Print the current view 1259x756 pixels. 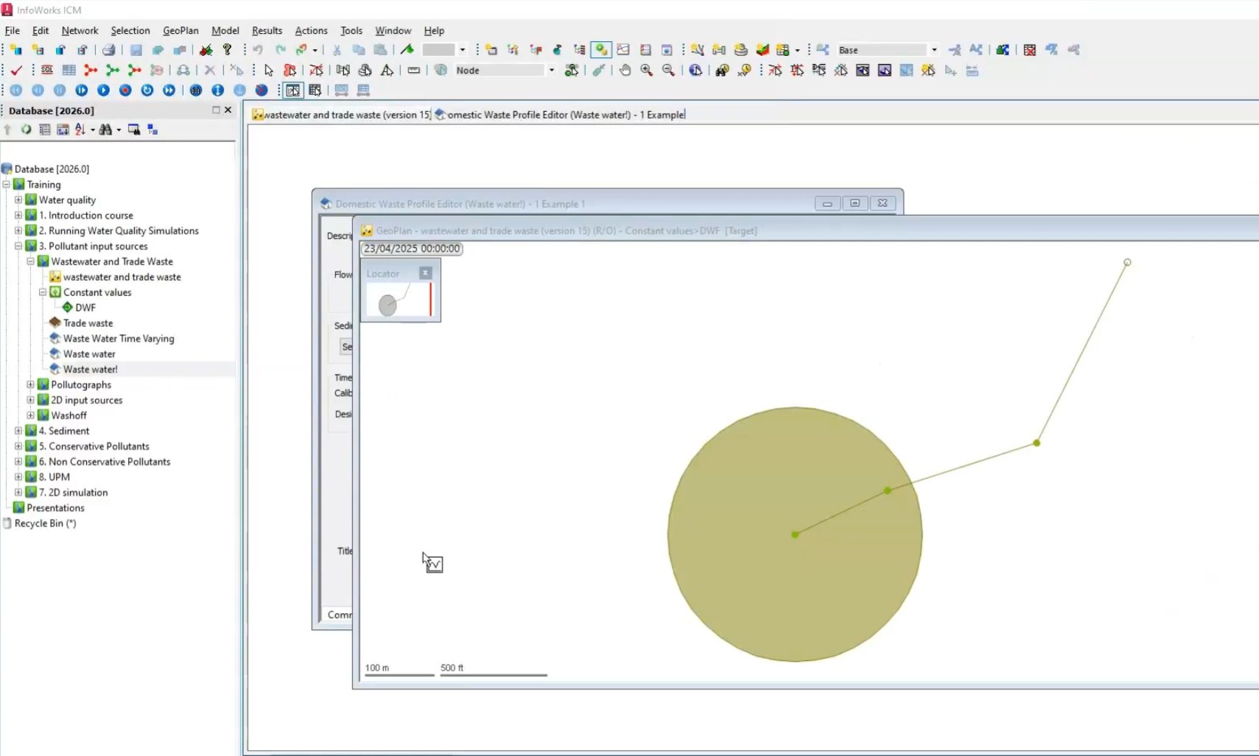pyautogui.click(x=109, y=49)
